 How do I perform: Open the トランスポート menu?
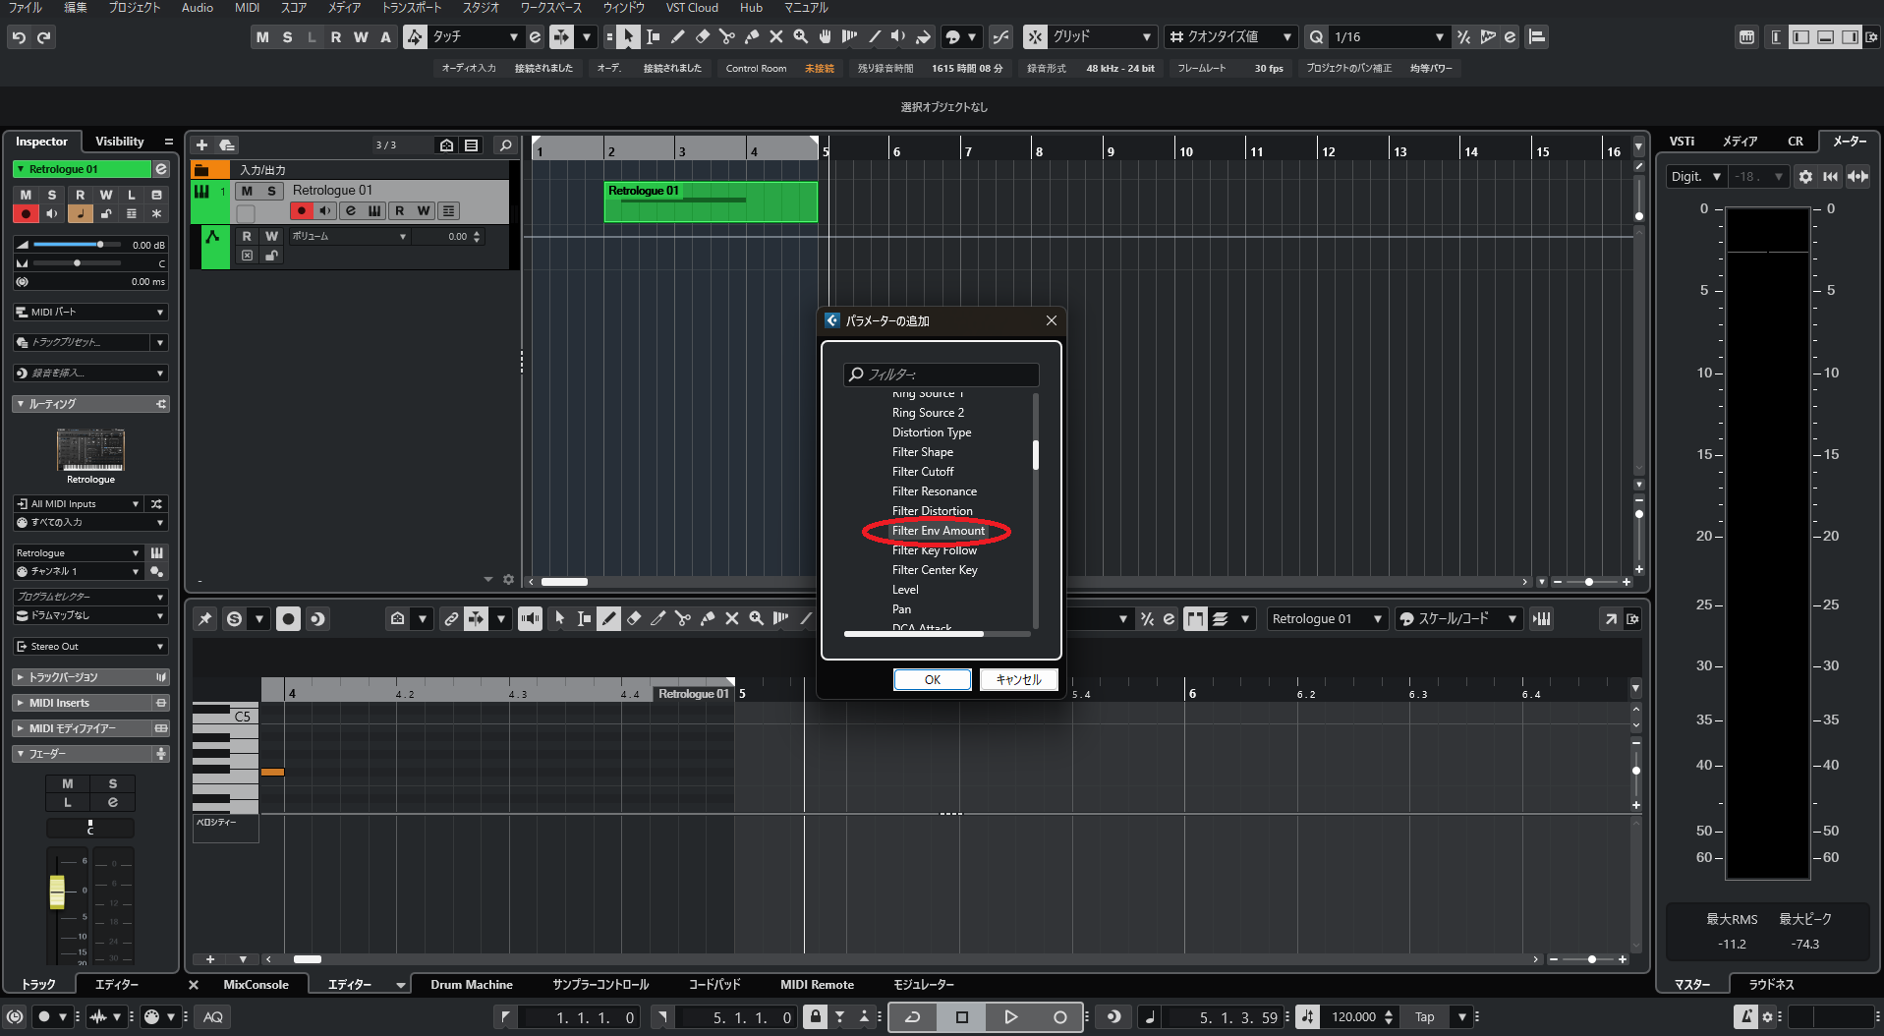tap(412, 8)
